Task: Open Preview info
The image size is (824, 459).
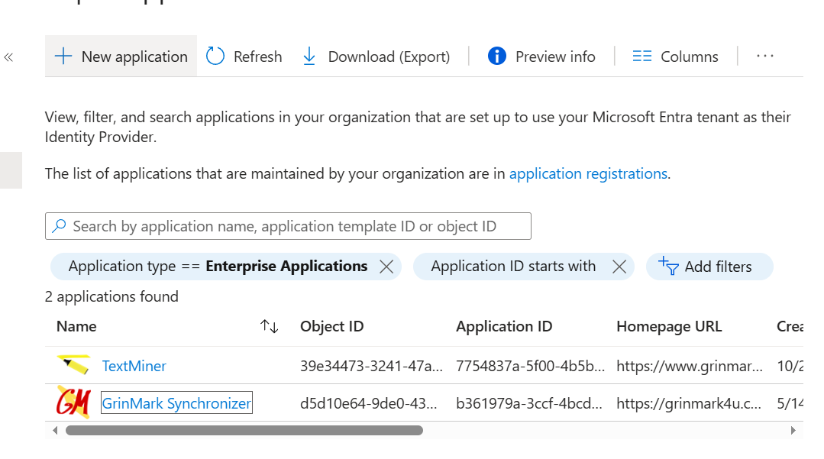Action: [x=541, y=57]
